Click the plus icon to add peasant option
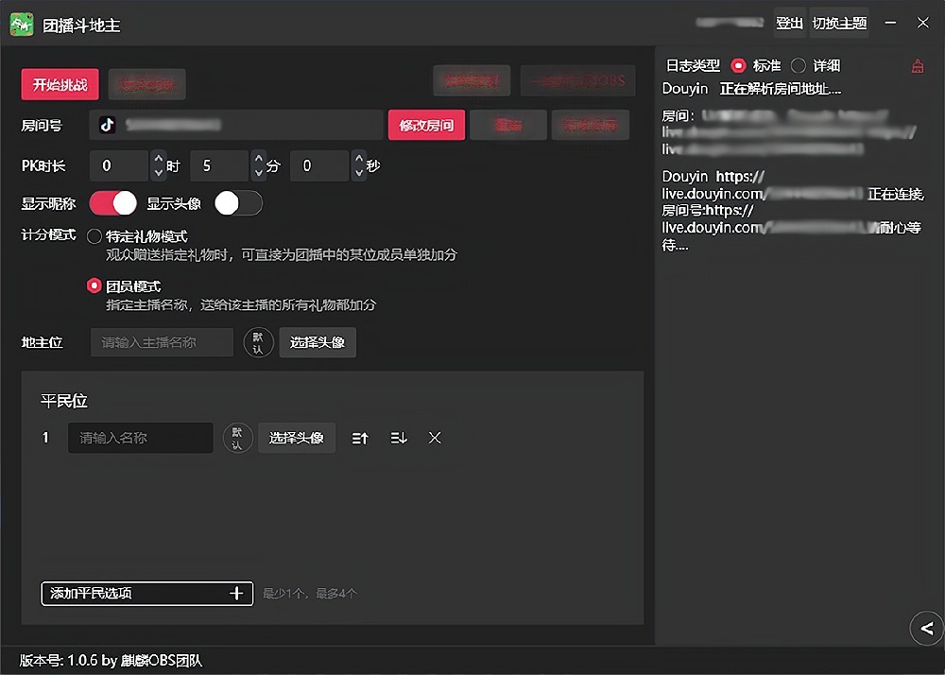This screenshot has width=945, height=675. tap(236, 594)
